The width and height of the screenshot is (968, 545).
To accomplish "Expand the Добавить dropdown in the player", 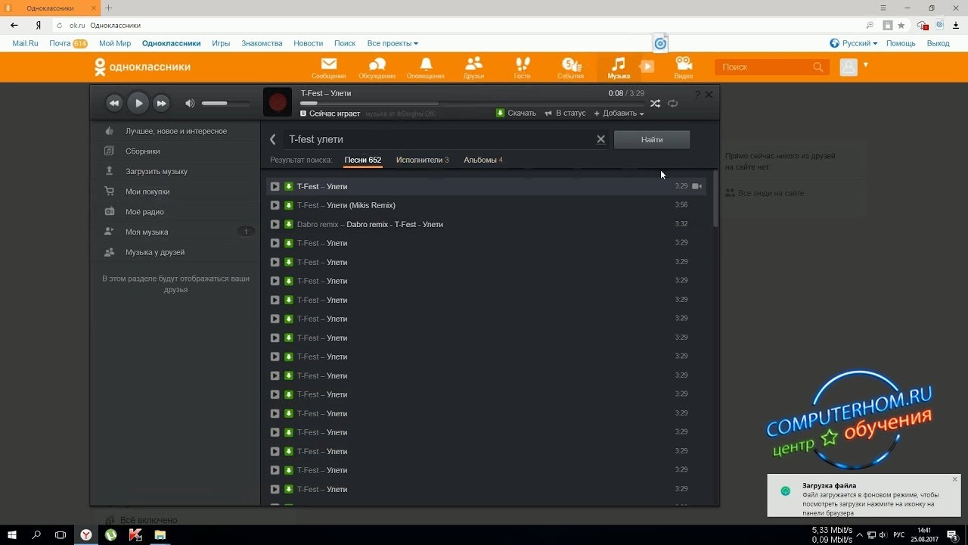I will point(619,114).
